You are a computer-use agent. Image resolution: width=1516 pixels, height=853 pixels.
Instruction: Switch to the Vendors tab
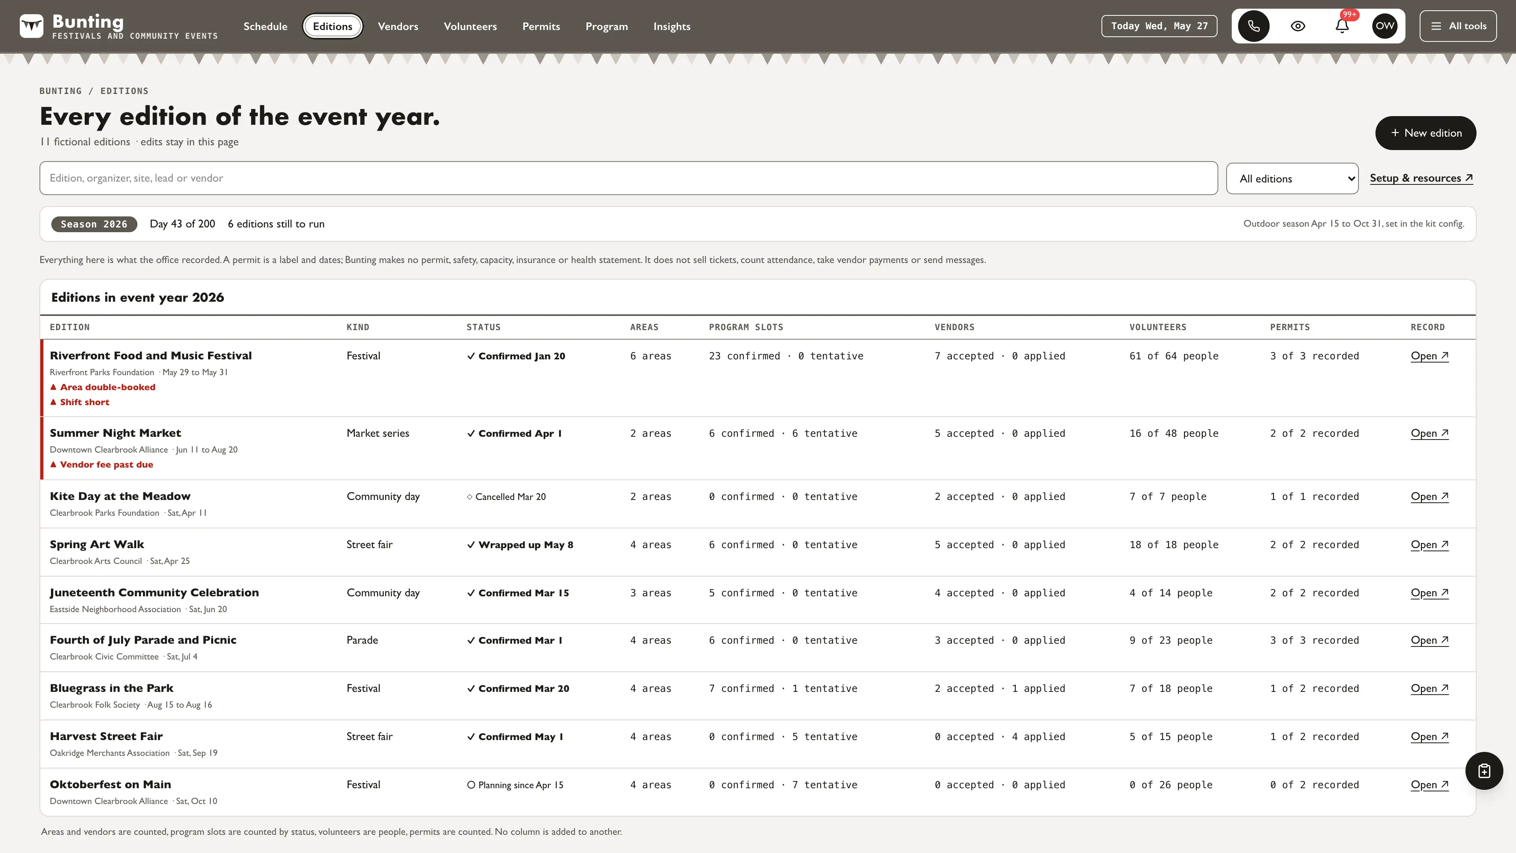click(398, 26)
